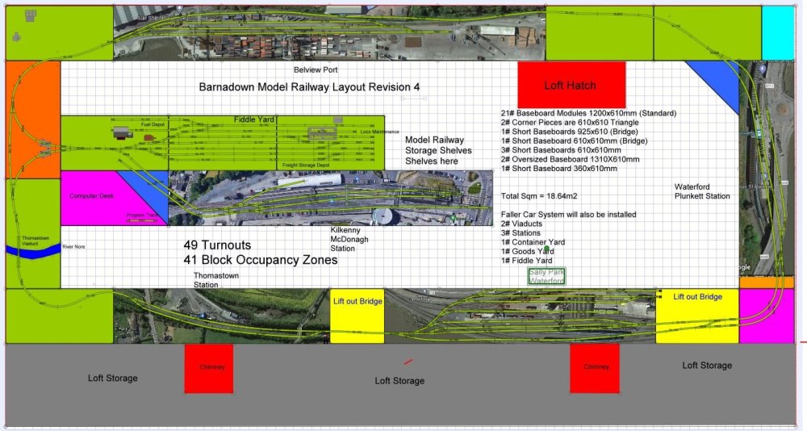Viewport: 807px width, 431px height.
Task: Select the Program Track on computer desk
Action: [142, 215]
